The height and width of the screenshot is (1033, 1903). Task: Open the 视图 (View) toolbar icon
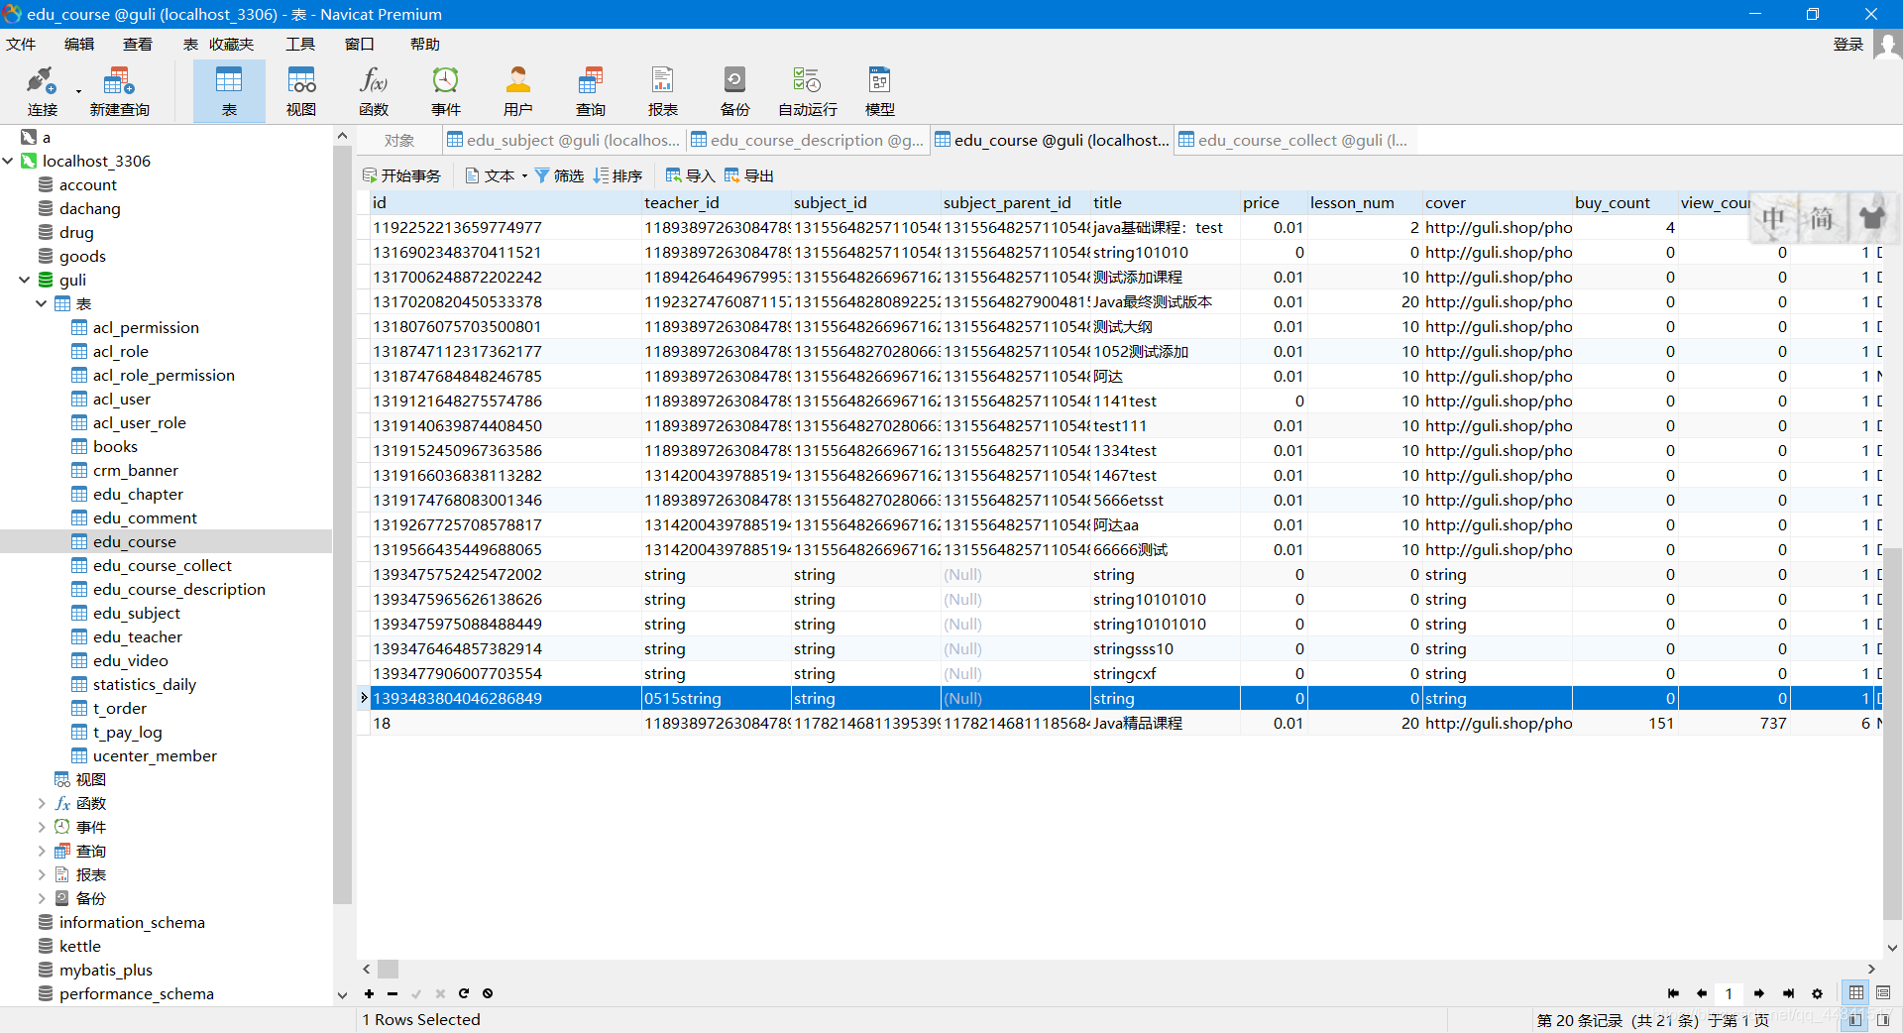click(x=301, y=91)
